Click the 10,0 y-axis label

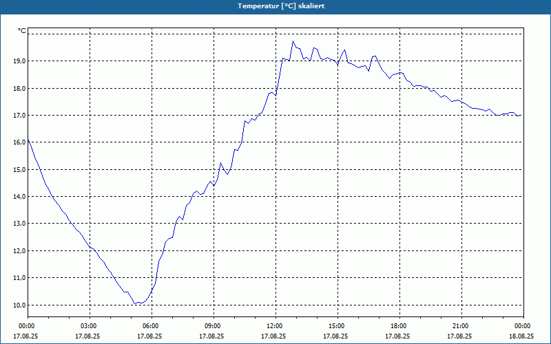pos(19,305)
